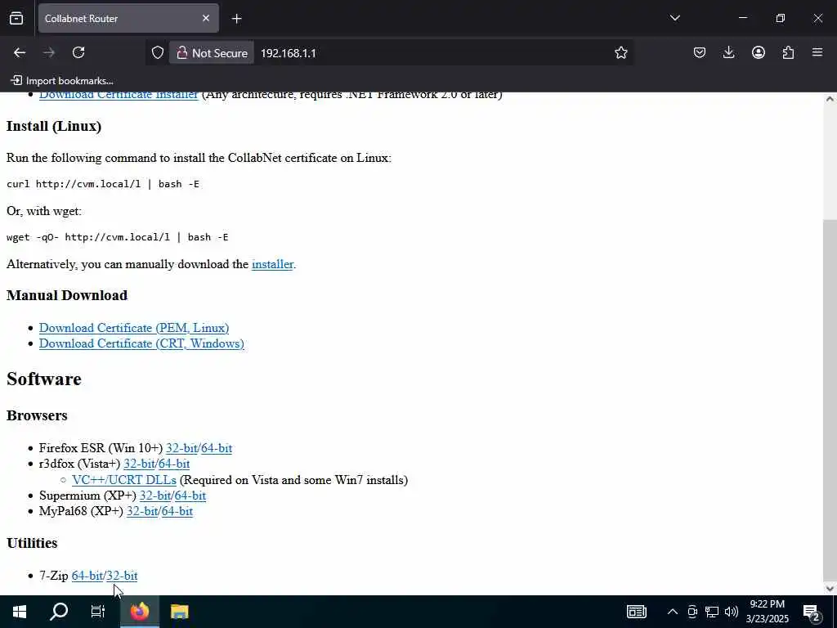Open the Action Center notifications icon
The image size is (837, 628).
click(811, 612)
